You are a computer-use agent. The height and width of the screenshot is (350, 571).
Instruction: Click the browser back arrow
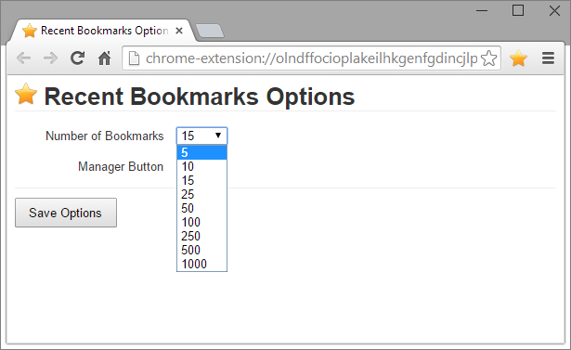(23, 58)
